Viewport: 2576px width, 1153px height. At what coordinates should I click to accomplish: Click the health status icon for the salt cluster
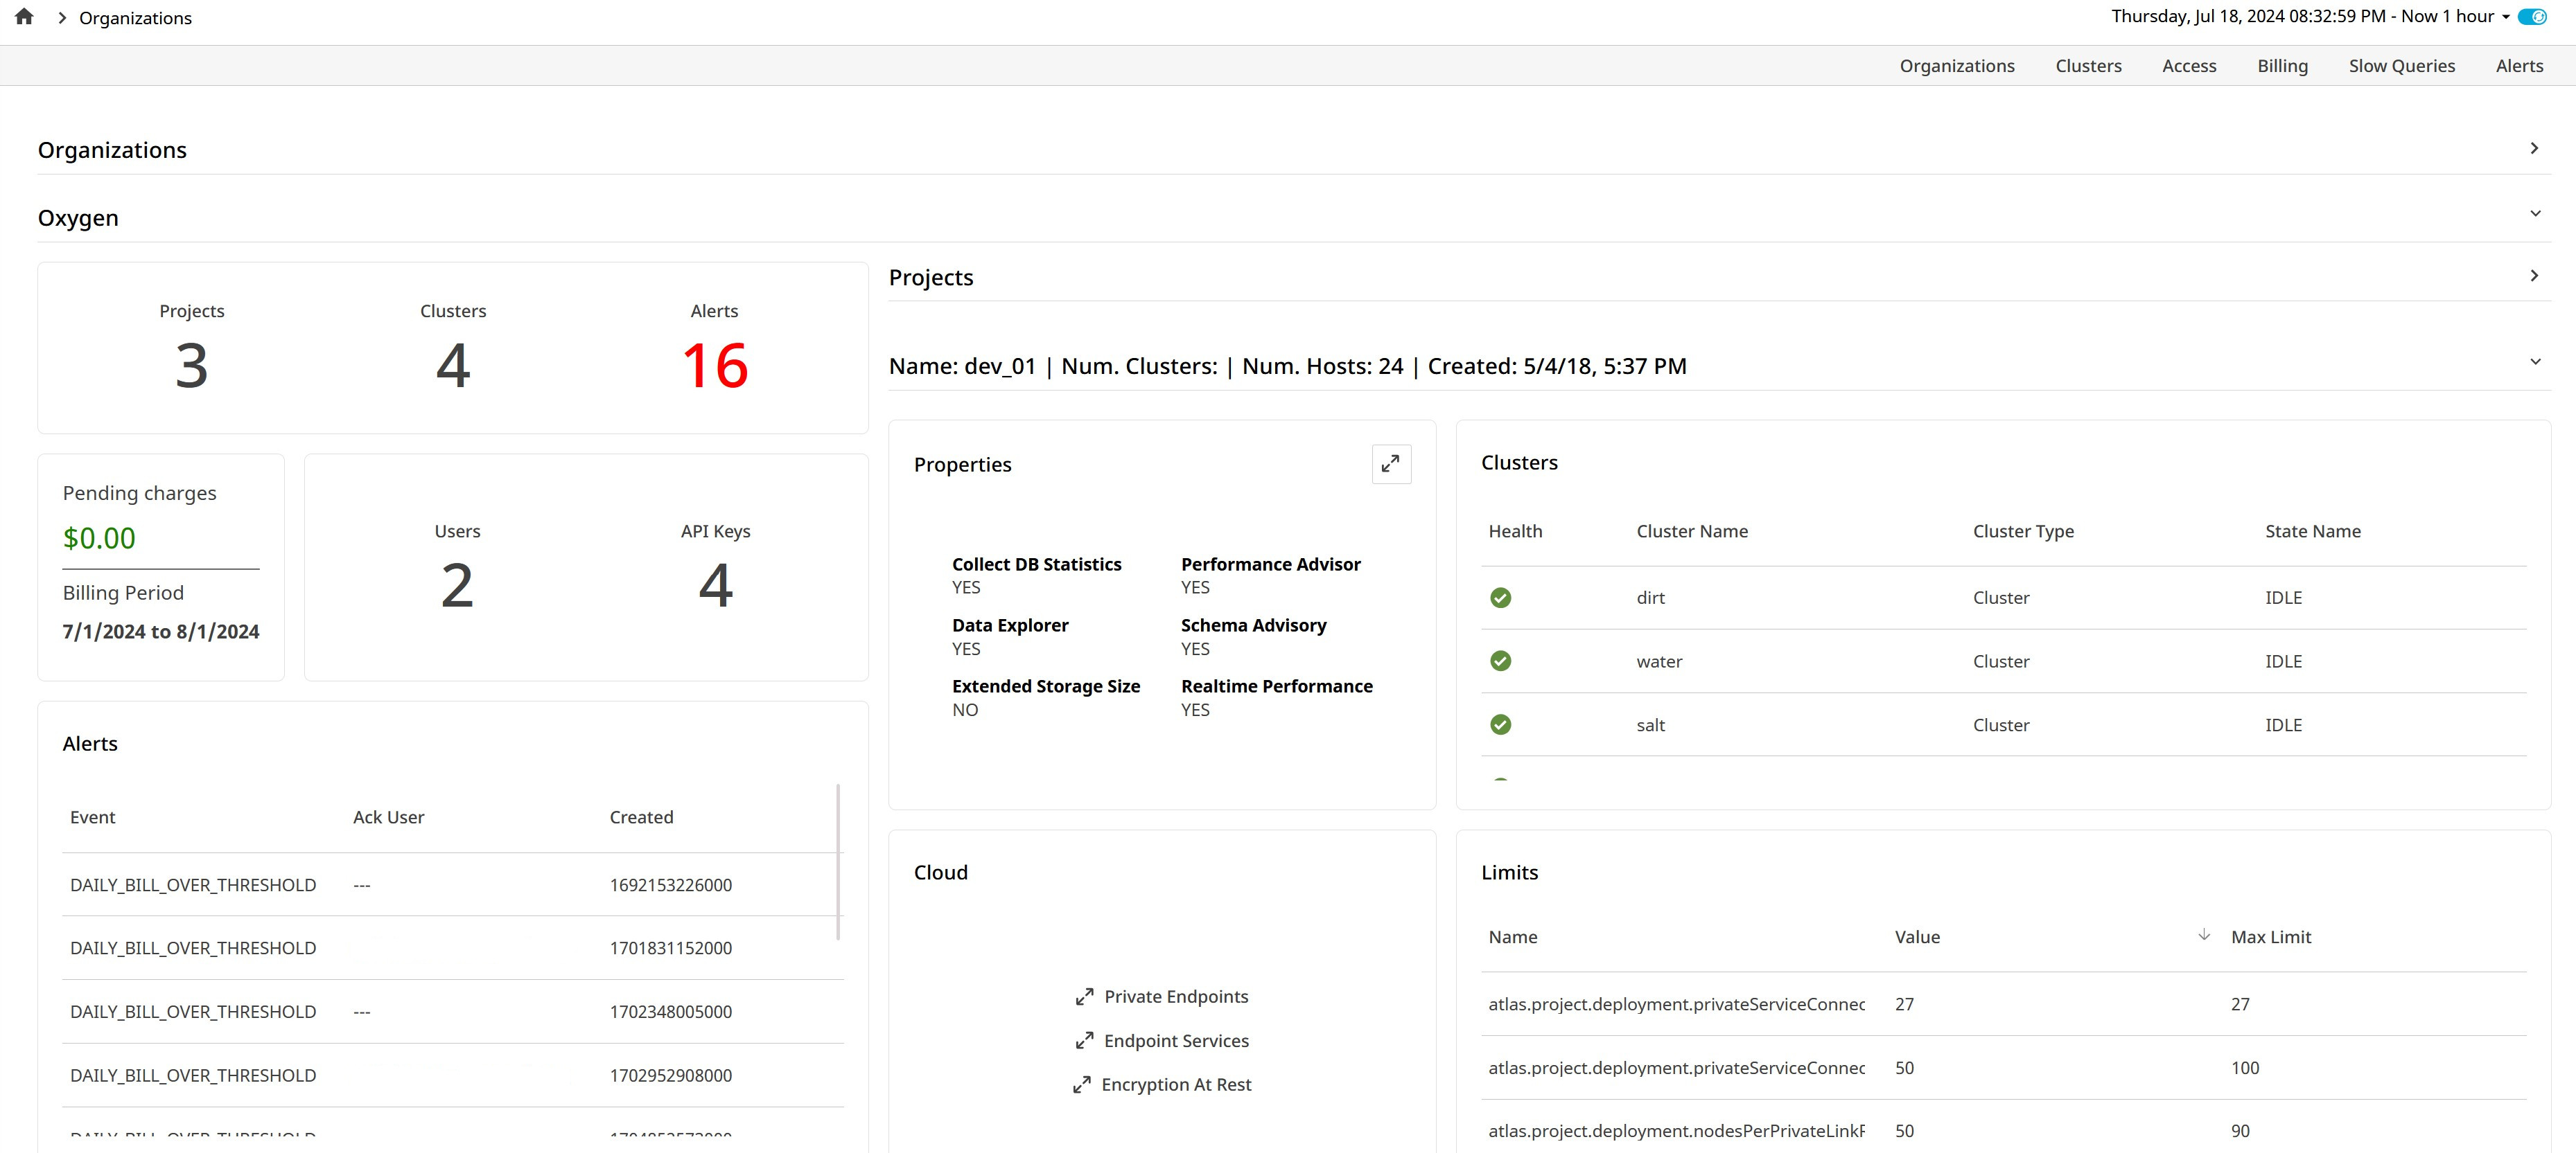[1500, 724]
